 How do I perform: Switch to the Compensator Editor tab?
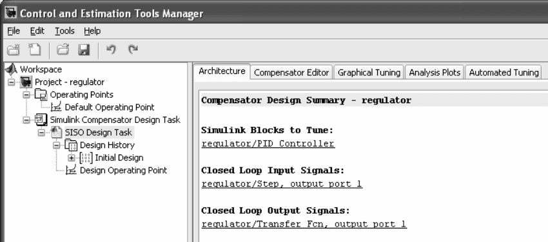pos(291,73)
